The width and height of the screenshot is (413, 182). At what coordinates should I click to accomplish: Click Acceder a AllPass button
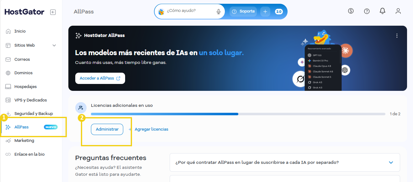100,78
